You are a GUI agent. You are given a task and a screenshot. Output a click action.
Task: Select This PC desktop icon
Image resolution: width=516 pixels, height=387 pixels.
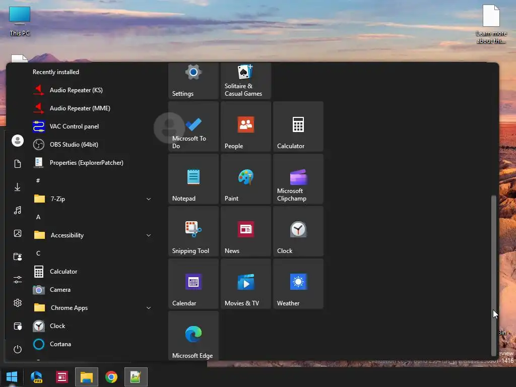pyautogui.click(x=20, y=21)
